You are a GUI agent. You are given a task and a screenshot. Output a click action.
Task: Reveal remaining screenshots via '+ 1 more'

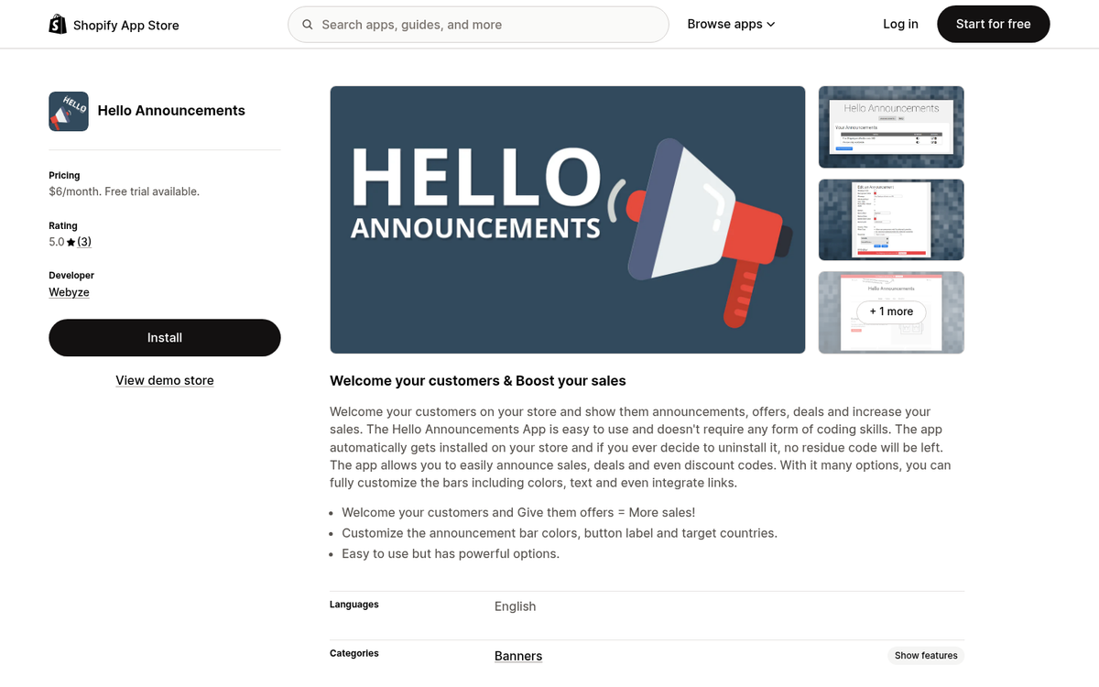890,311
